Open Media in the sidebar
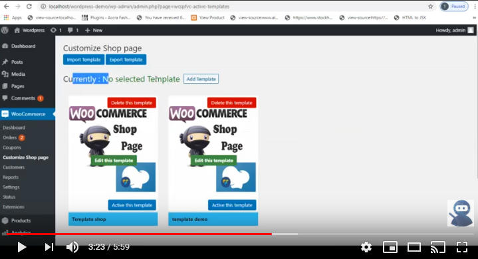The width and height of the screenshot is (478, 259). [x=18, y=74]
